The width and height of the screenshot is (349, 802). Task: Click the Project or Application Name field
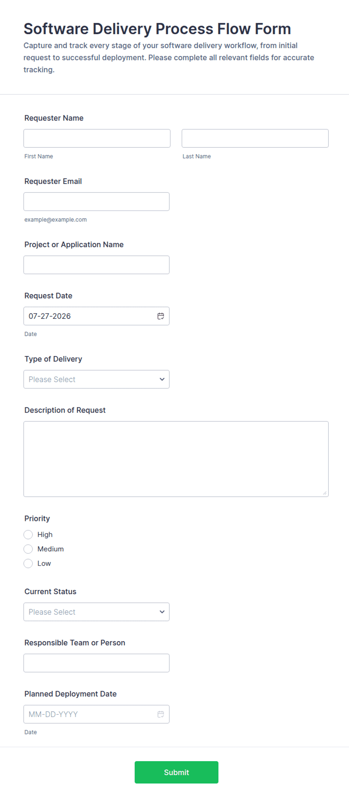96,265
